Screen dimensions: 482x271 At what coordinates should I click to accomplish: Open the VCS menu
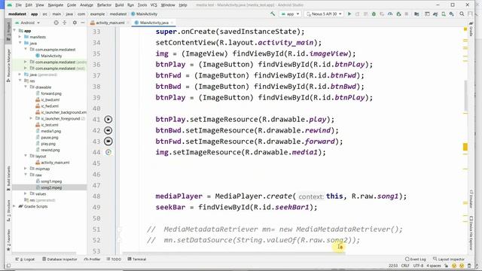point(154,5)
